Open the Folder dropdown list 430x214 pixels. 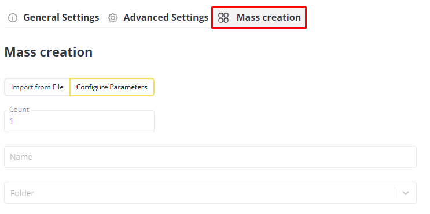coord(210,193)
